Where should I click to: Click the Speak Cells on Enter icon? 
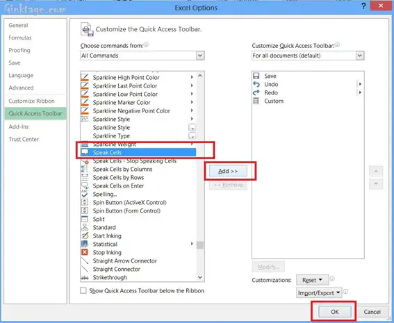click(85, 185)
